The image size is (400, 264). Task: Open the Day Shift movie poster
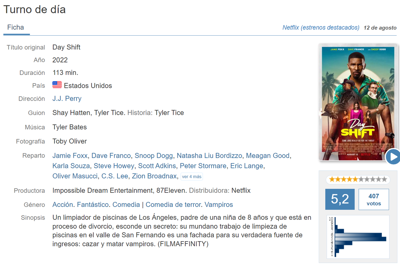point(358,102)
